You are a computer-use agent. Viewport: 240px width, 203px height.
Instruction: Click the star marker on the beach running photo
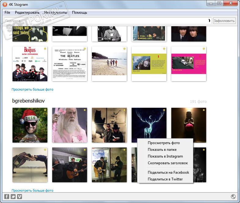click(125, 49)
